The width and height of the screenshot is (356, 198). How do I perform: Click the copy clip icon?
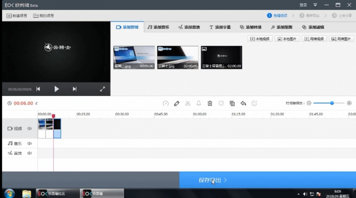[232, 103]
